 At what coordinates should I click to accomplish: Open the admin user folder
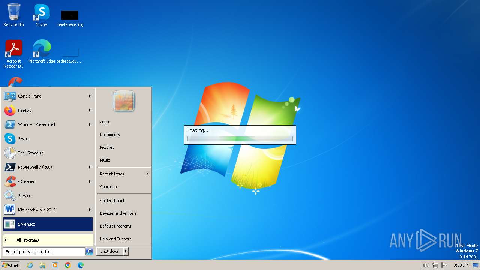coord(124,122)
